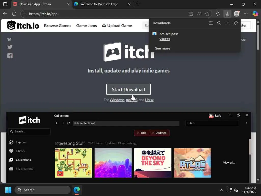Click the taskbar Search box

click(43, 190)
